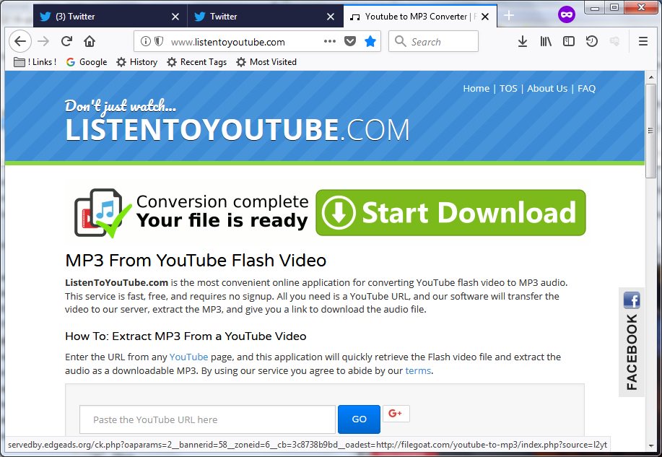Click the Conversion complete file icon
This screenshot has width=662, height=457.
(102, 213)
